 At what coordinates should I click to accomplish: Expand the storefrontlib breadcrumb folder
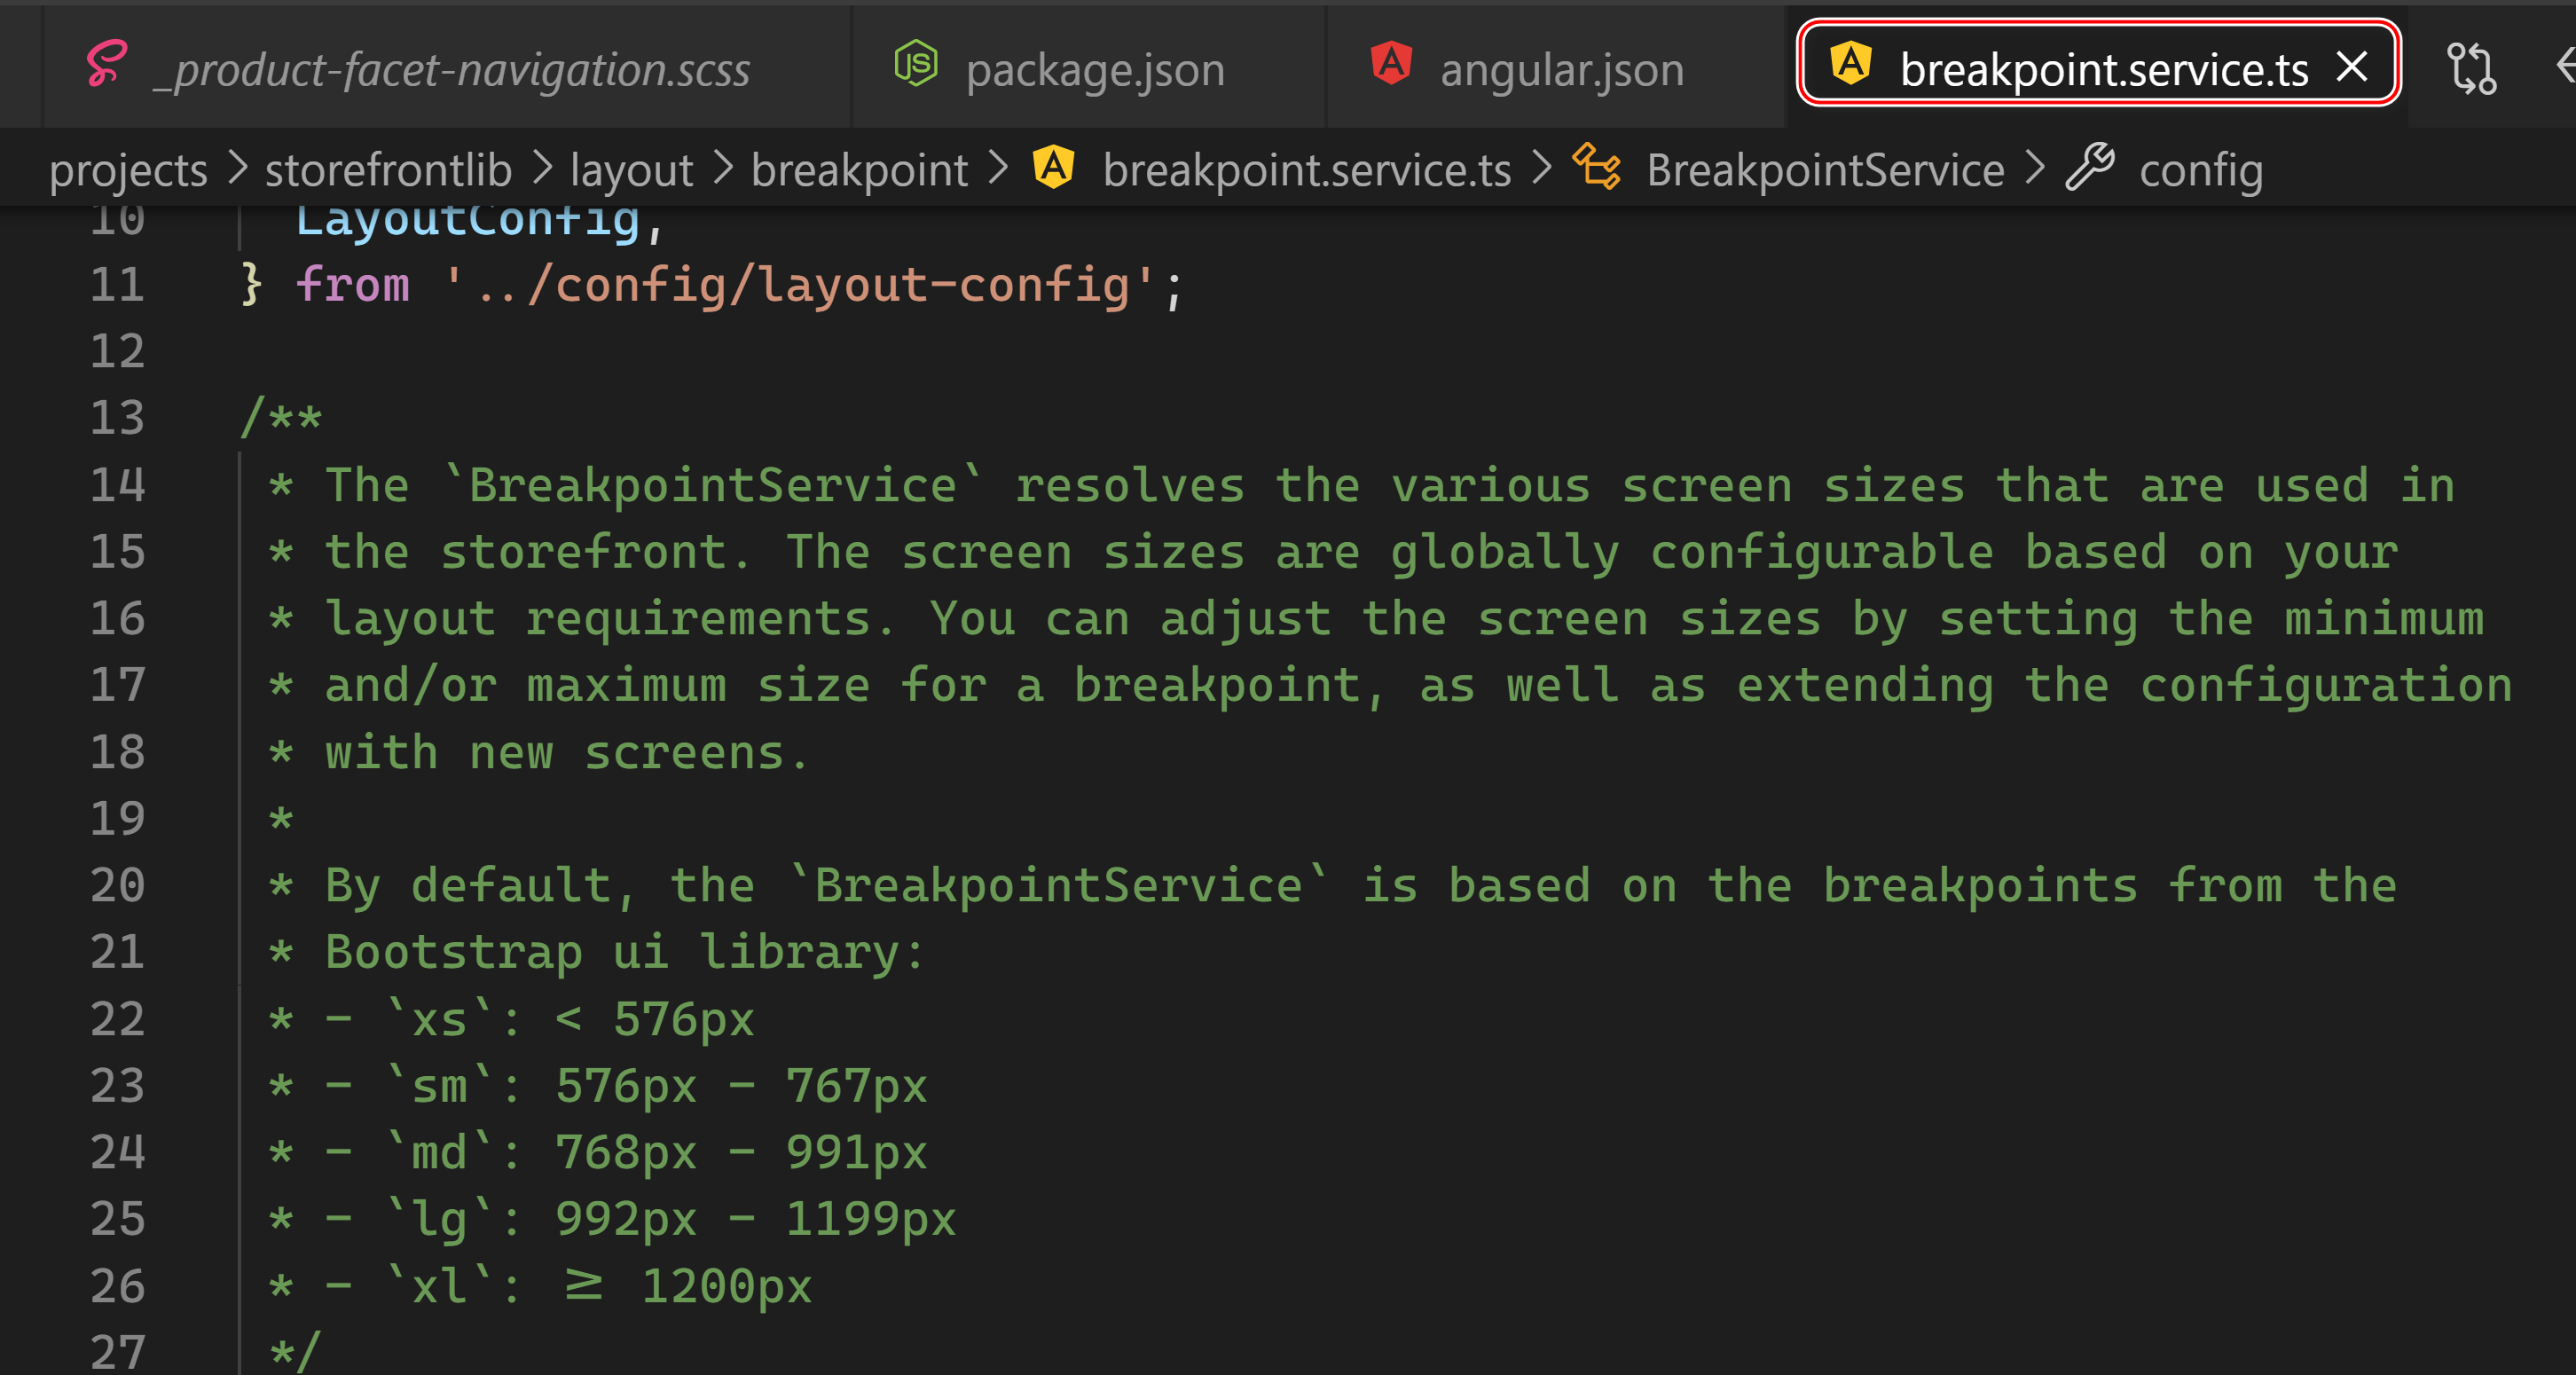388,171
